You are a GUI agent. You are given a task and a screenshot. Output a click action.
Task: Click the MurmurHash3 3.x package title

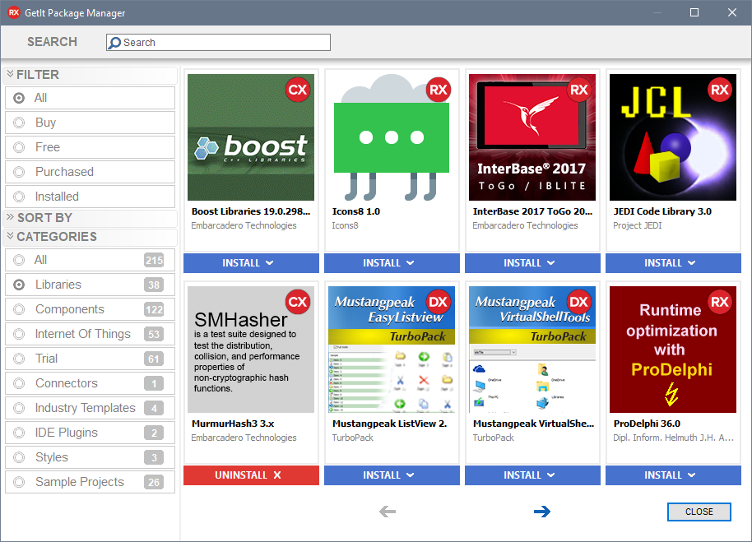[x=233, y=424]
